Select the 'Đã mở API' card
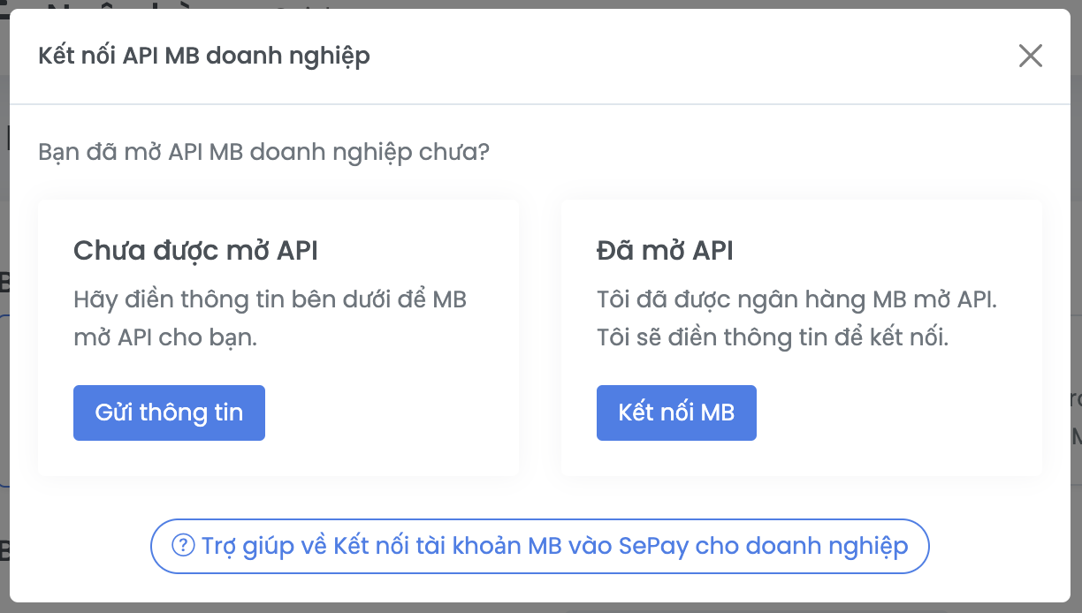The width and height of the screenshot is (1082, 613). pyautogui.click(x=803, y=336)
